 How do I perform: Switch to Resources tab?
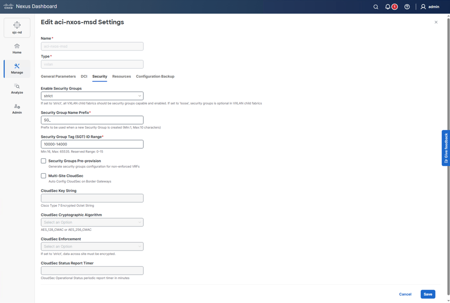(122, 76)
